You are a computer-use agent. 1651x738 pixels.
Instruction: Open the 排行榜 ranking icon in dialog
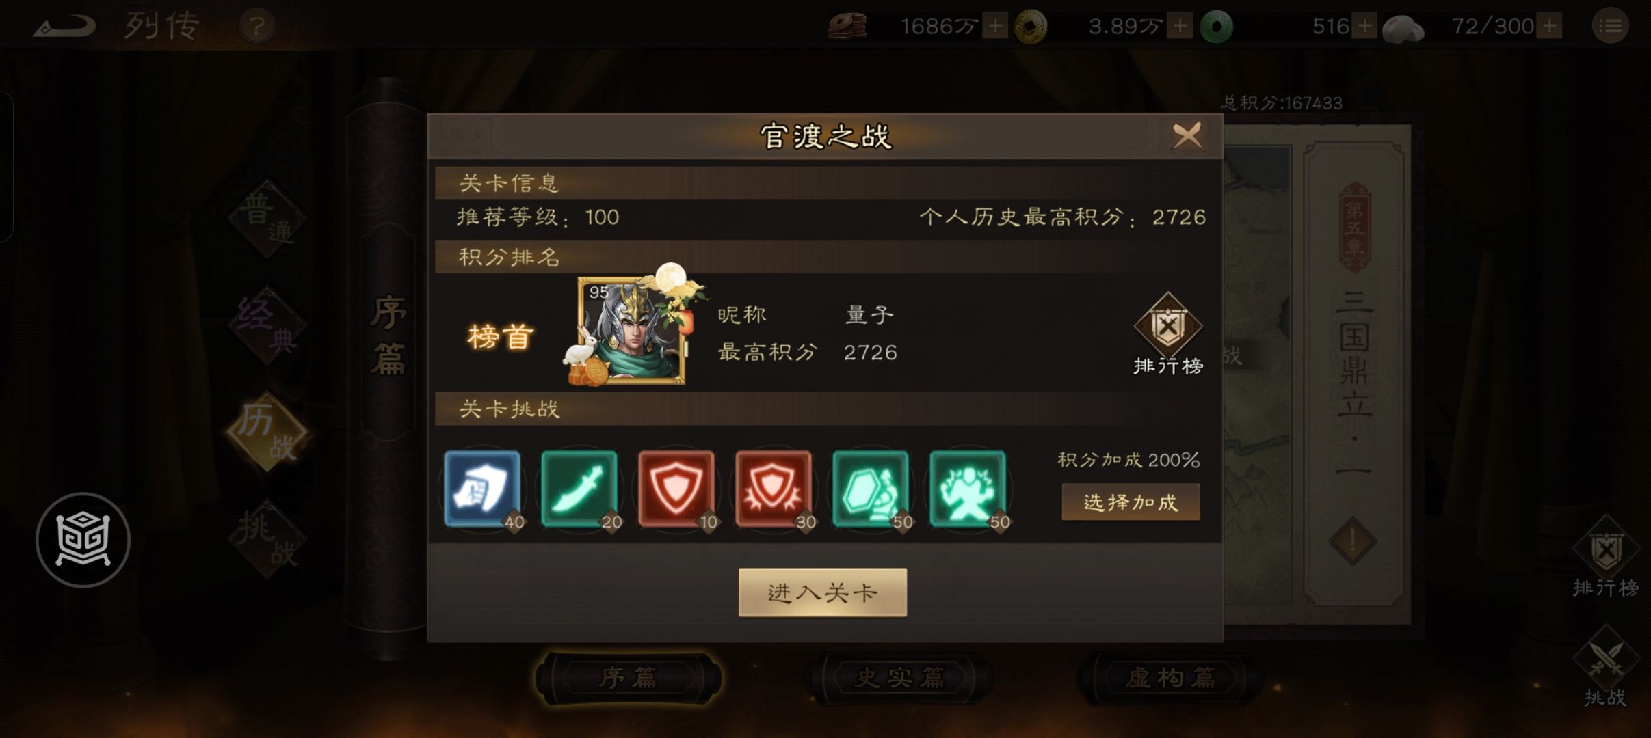1168,334
